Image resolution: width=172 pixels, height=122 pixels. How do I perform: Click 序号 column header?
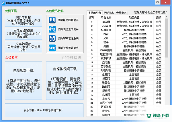coord(92,18)
